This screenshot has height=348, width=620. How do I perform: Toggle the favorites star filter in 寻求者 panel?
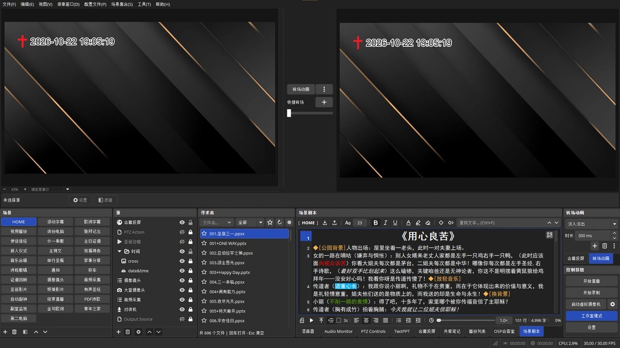click(270, 222)
